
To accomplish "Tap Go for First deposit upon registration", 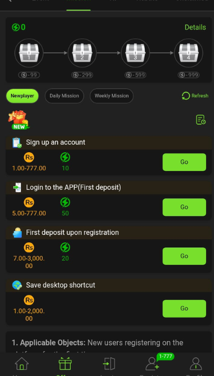I will coord(184,256).
